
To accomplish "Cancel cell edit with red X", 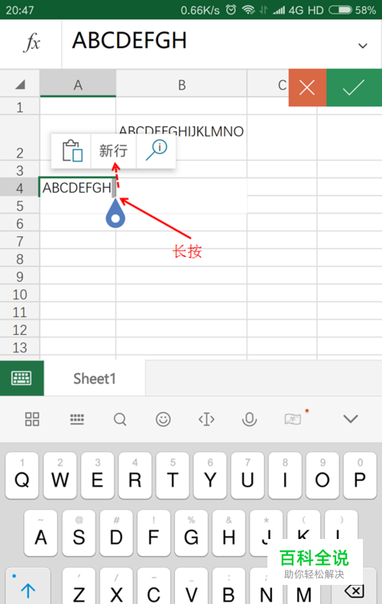I will 307,87.
